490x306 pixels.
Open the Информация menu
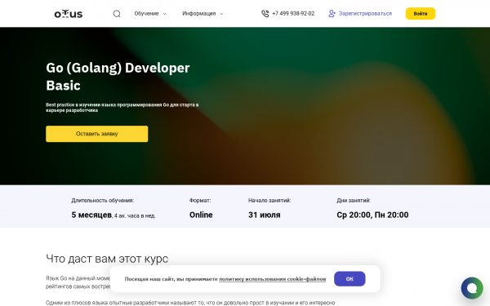[x=199, y=13]
